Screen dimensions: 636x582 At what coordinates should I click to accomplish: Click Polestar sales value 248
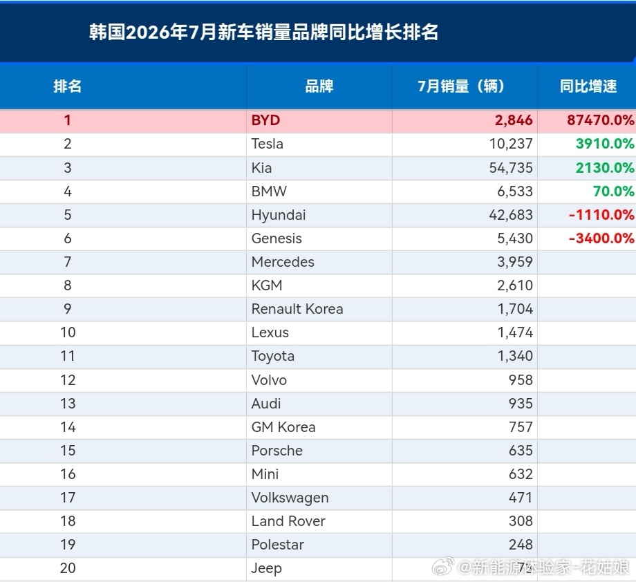(x=521, y=545)
